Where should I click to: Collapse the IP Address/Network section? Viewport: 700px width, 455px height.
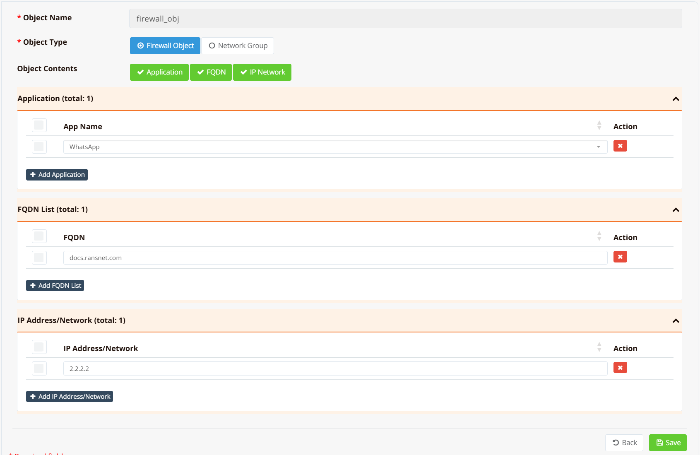pyautogui.click(x=676, y=321)
